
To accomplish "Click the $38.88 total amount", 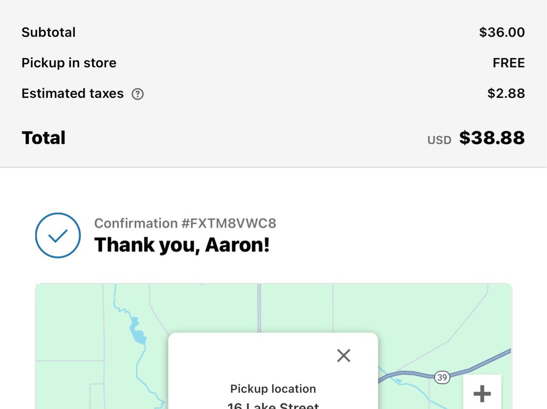I will click(x=492, y=138).
